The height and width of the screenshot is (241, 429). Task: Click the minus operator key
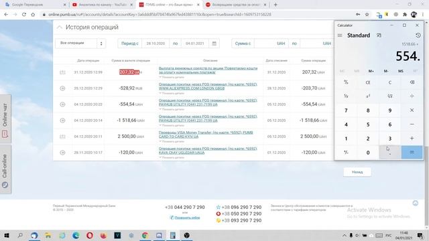412,125
